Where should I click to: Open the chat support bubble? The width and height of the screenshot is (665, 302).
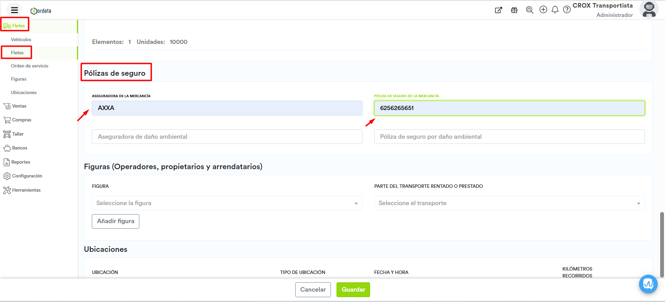click(x=648, y=284)
